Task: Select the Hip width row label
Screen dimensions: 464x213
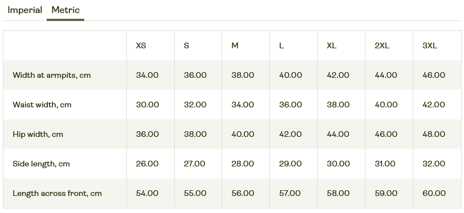Action: tap(38, 134)
